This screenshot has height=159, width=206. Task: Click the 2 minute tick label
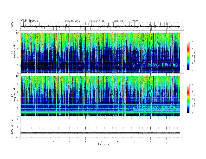tap(53, 142)
